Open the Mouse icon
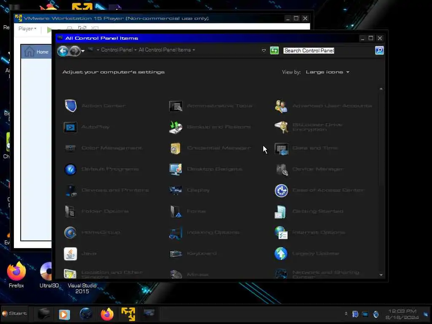The width and height of the screenshot is (432, 324). tap(176, 274)
